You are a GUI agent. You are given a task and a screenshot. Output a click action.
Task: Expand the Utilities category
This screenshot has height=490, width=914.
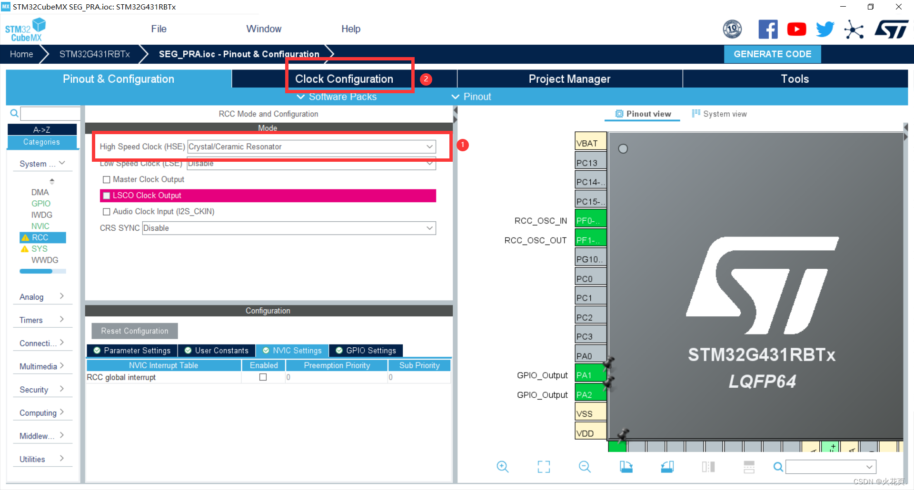(42, 459)
